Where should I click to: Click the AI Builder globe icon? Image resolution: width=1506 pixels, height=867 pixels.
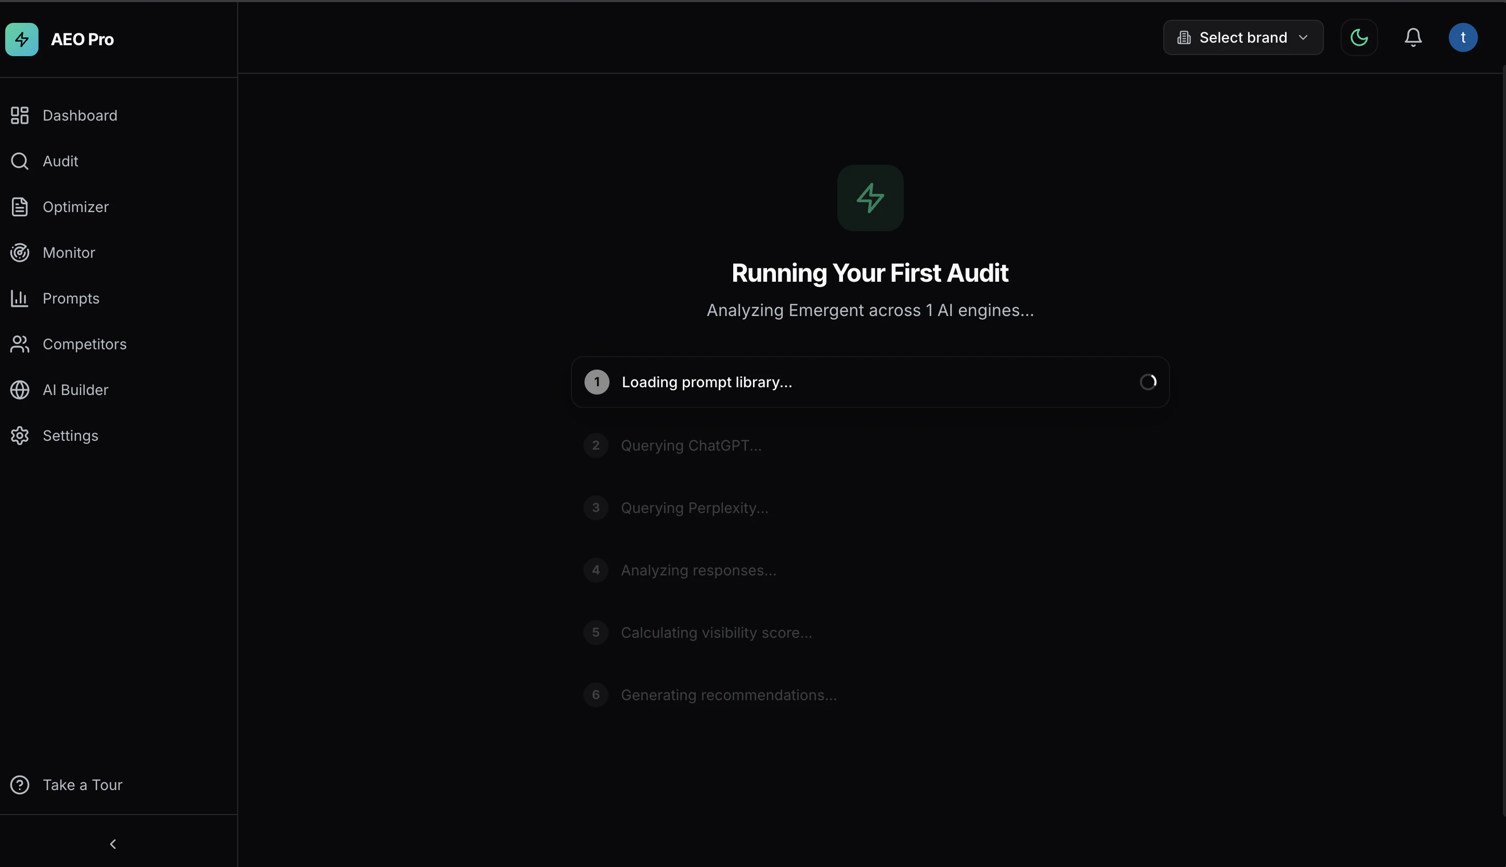tap(20, 390)
